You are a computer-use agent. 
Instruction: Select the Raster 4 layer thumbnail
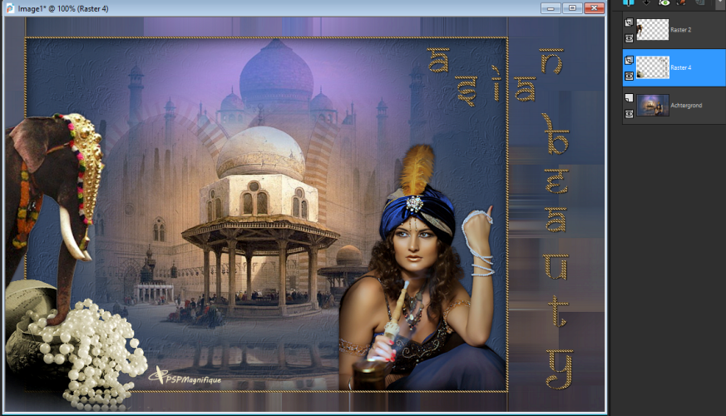pos(653,67)
